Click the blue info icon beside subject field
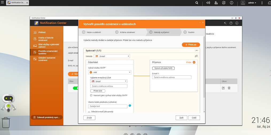The width and height of the screenshot is (271, 135). coord(130,105)
